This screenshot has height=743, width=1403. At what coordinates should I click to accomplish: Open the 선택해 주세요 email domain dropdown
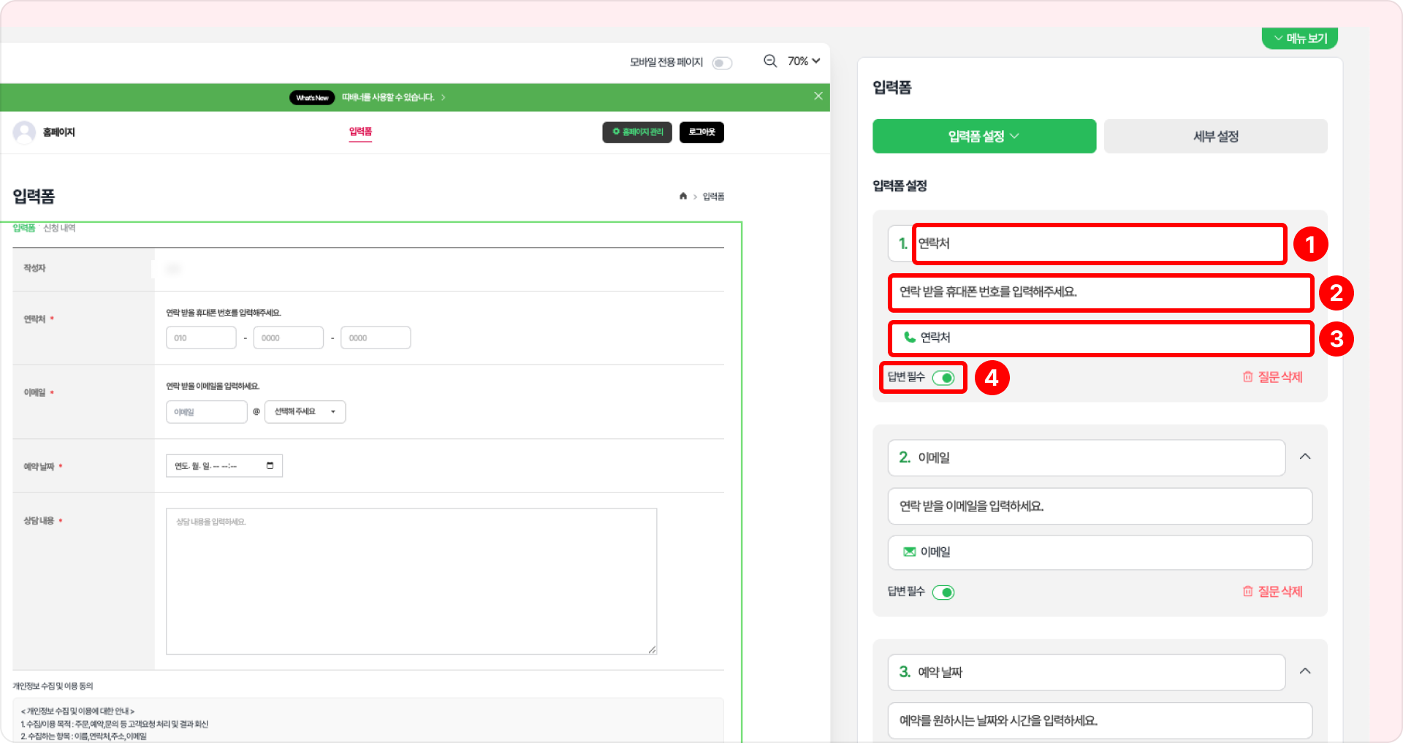pos(305,412)
